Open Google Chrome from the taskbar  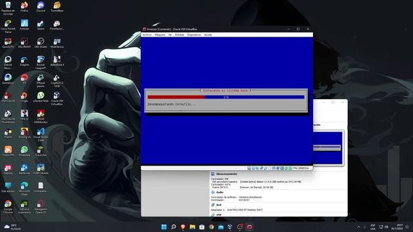tap(211, 227)
